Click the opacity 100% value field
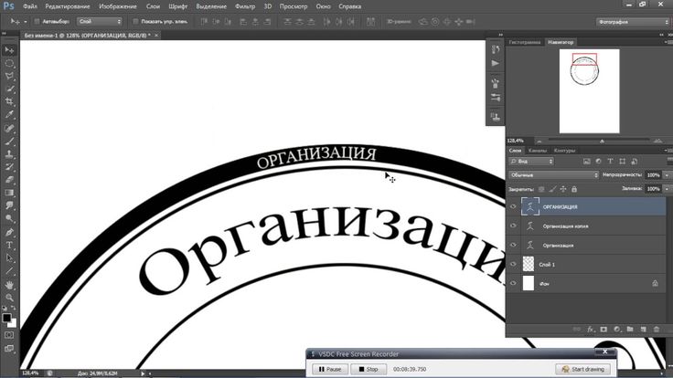This screenshot has width=673, height=378. tap(653, 175)
